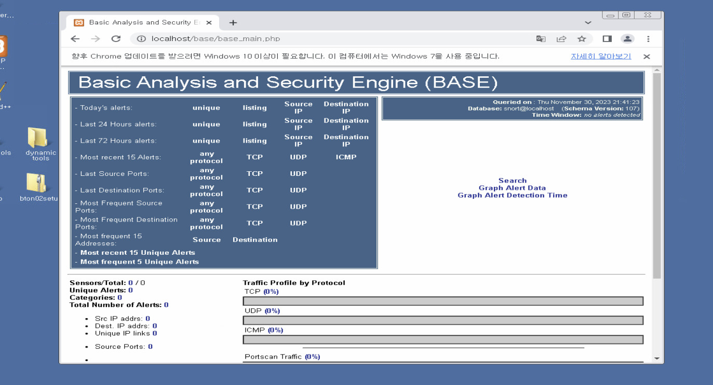Reload the page with refresh icon
The width and height of the screenshot is (713, 385).
click(x=116, y=39)
